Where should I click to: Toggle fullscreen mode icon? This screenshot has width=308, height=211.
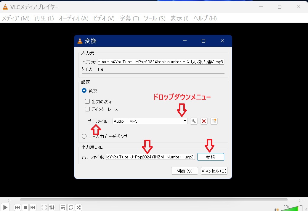point(44,207)
